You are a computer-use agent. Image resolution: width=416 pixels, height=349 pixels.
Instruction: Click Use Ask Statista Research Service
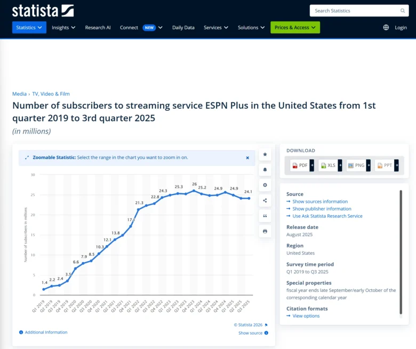(x=327, y=216)
